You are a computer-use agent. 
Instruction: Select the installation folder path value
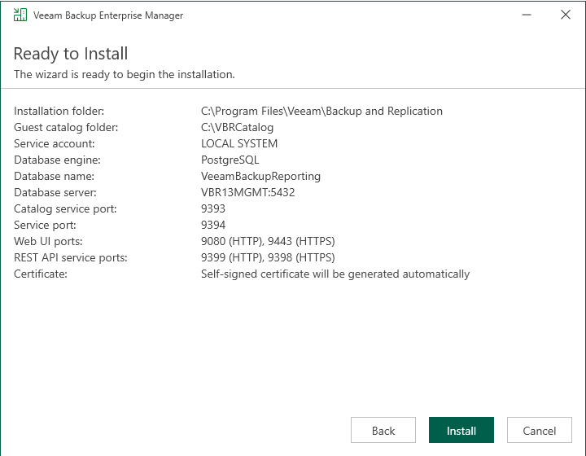[x=321, y=111]
